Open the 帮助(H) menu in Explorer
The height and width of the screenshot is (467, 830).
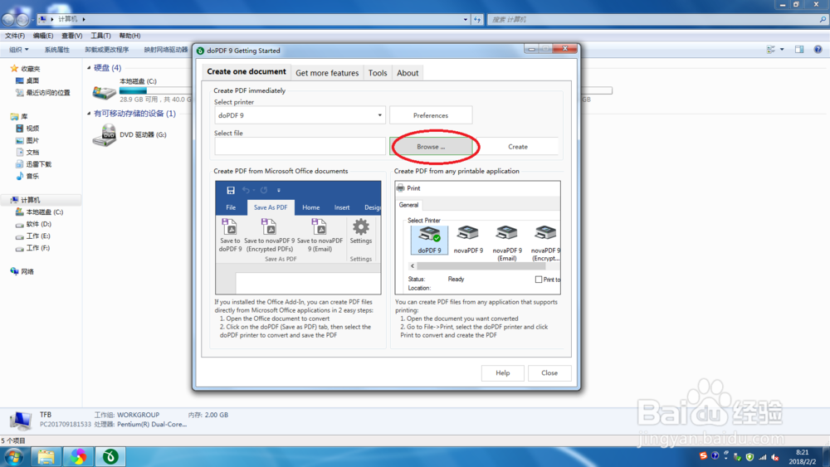[129, 36]
